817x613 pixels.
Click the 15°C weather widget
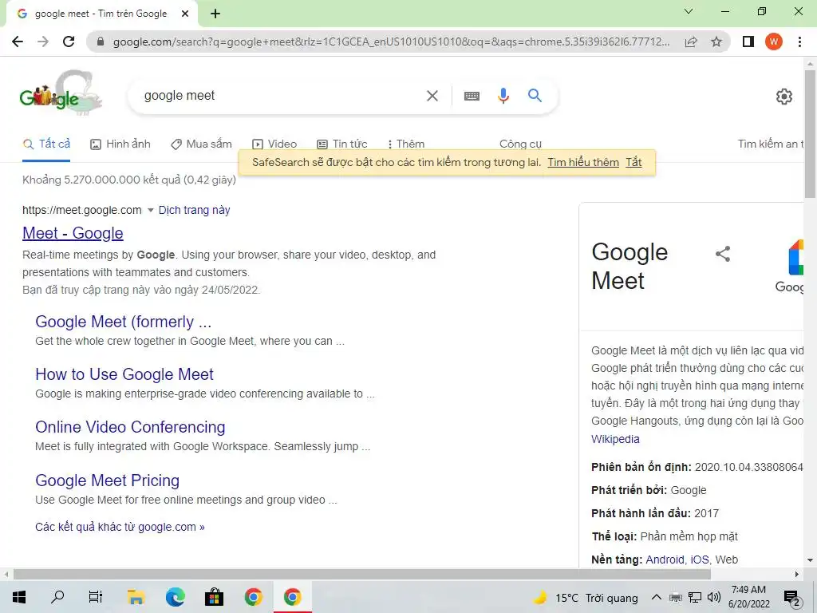(x=586, y=598)
